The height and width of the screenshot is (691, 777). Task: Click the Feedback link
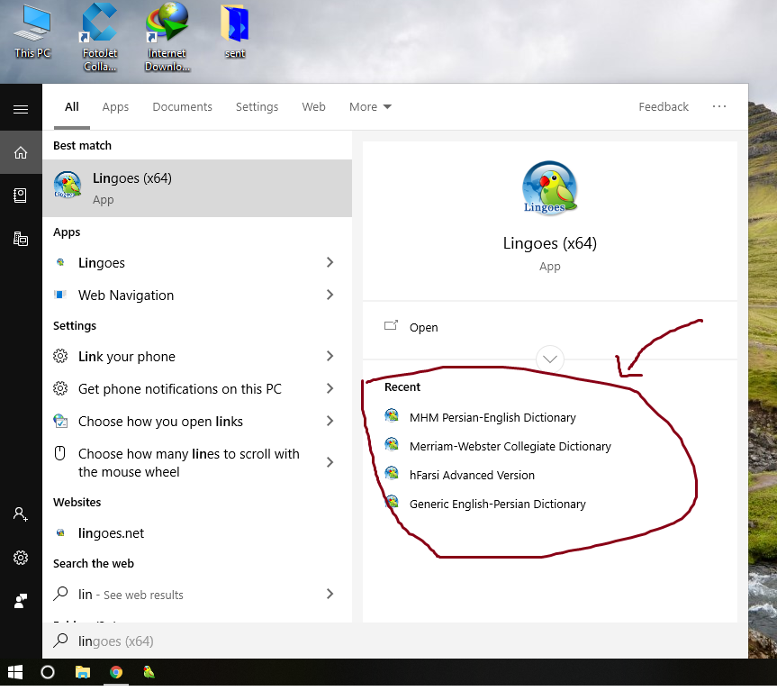pyautogui.click(x=664, y=106)
